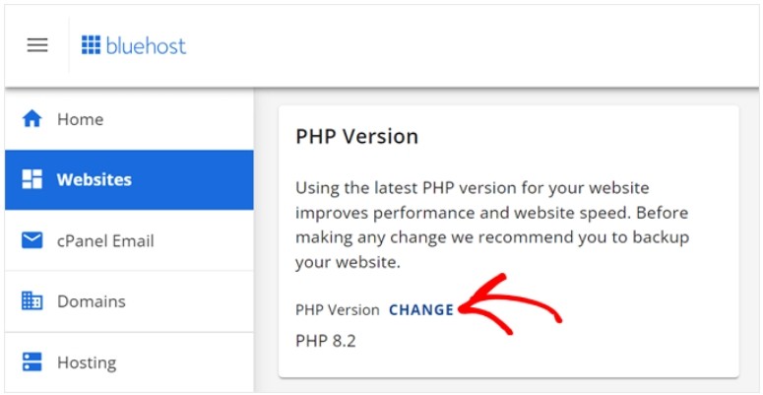Screen dimensions: 763x395
Task: Select the Websites sidebar label
Action: (x=94, y=180)
